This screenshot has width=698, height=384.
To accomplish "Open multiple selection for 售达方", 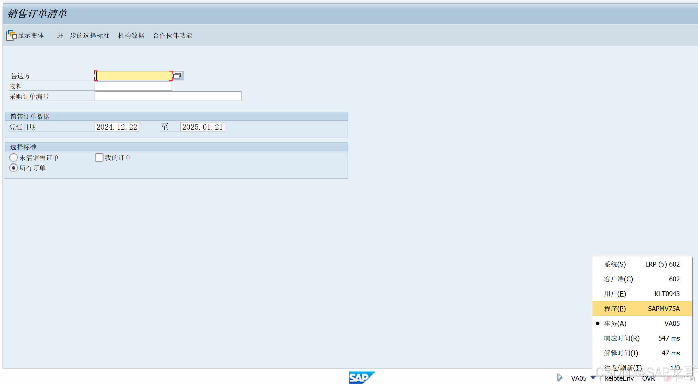I will pyautogui.click(x=177, y=76).
